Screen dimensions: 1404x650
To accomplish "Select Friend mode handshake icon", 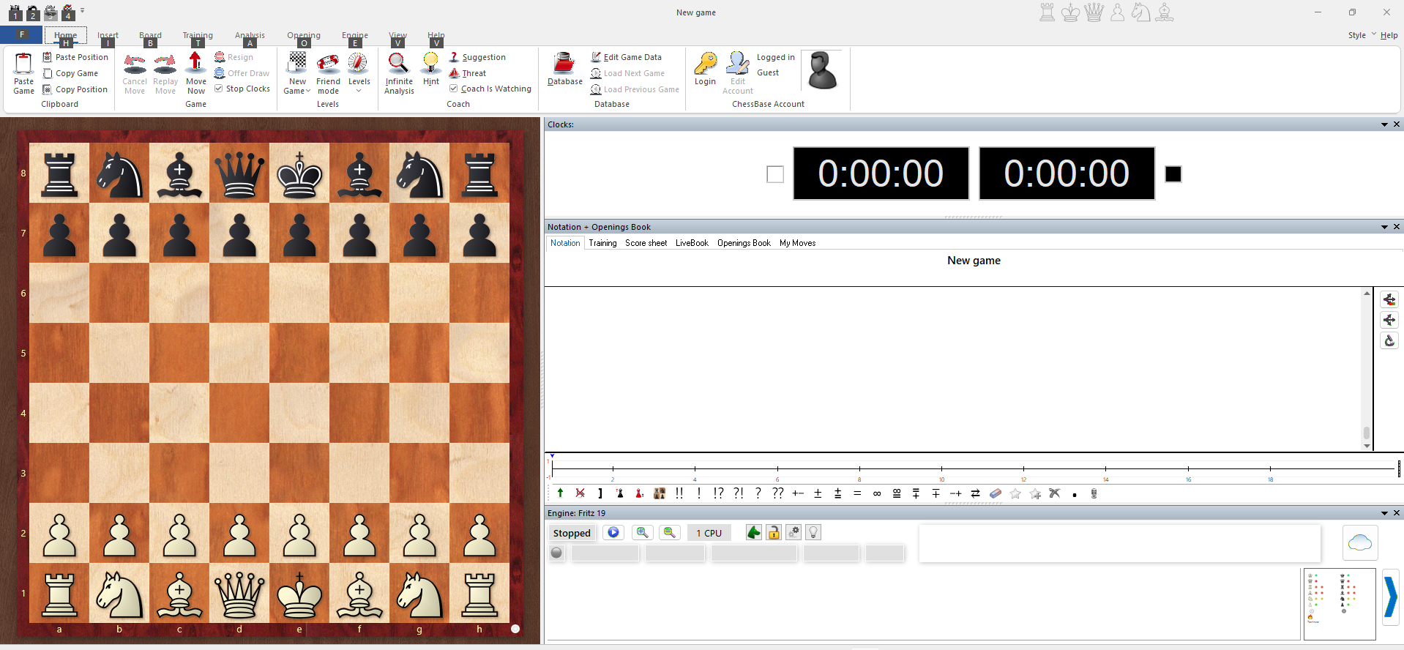I will 328,63.
